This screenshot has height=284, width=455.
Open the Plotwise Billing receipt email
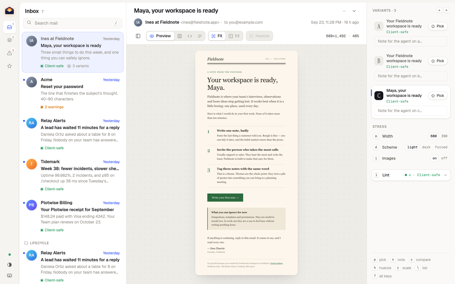pos(73,216)
